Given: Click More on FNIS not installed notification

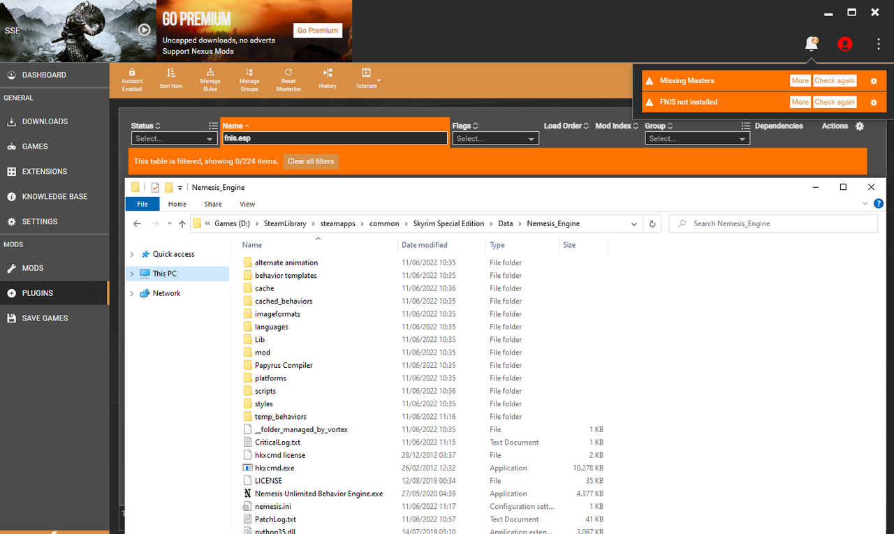Looking at the screenshot, I should click(800, 102).
